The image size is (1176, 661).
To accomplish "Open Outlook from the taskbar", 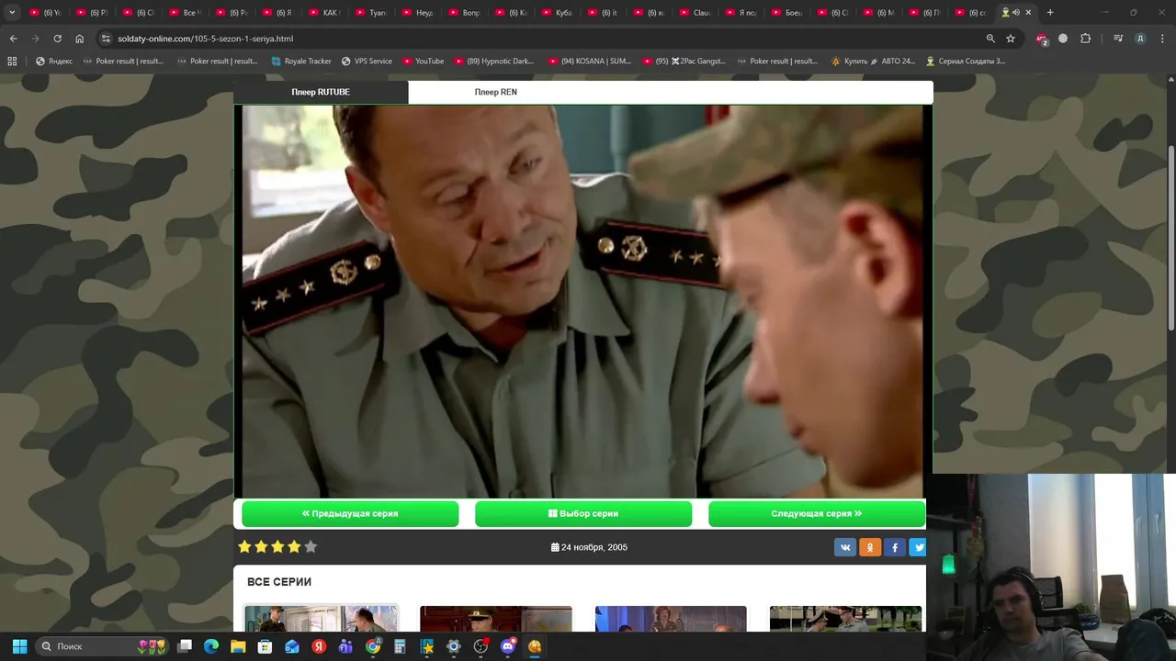I will pyautogui.click(x=292, y=646).
